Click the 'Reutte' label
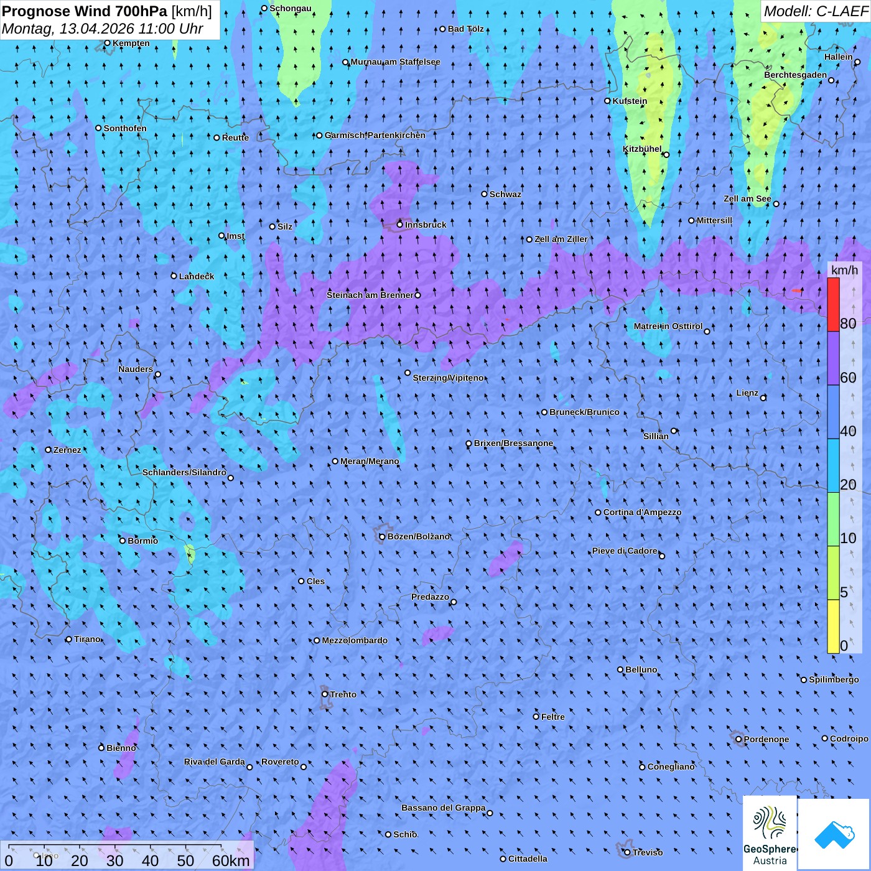The height and width of the screenshot is (871, 871). click(x=235, y=137)
